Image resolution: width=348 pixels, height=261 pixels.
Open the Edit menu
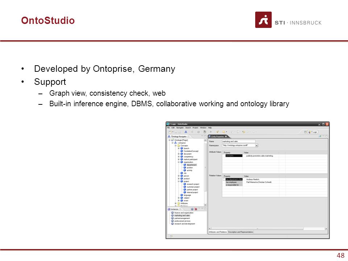pyautogui.click(x=173, y=128)
